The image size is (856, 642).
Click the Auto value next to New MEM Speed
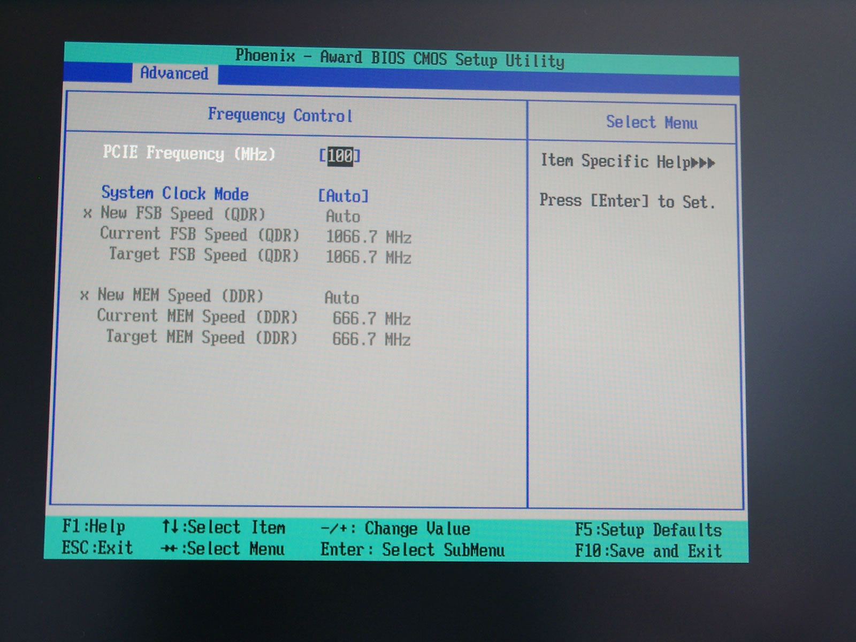(x=342, y=298)
